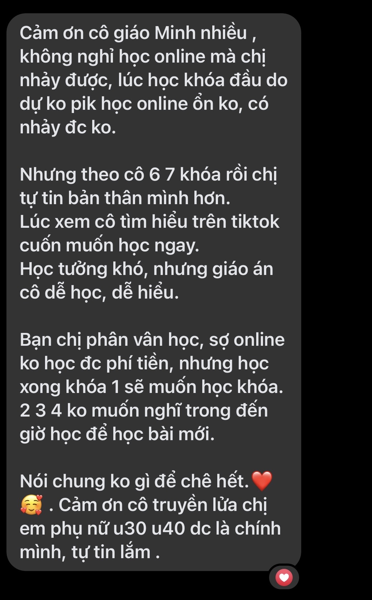The width and height of the screenshot is (372, 600).
Task: Click the line 'giờ học để học bài mới.'
Action: (x=117, y=434)
